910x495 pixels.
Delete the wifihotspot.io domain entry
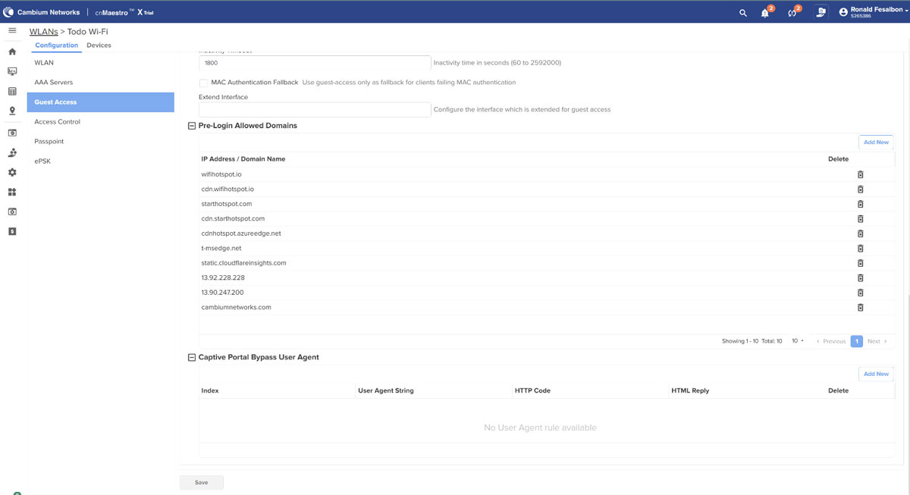click(860, 174)
